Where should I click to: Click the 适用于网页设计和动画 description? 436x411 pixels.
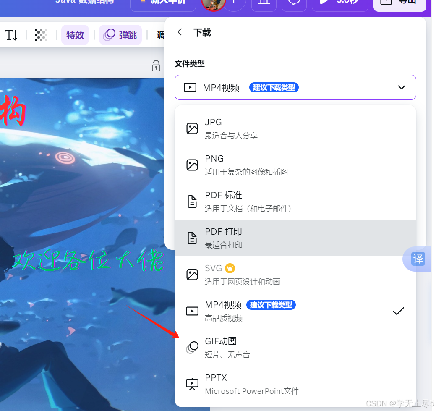242,282
